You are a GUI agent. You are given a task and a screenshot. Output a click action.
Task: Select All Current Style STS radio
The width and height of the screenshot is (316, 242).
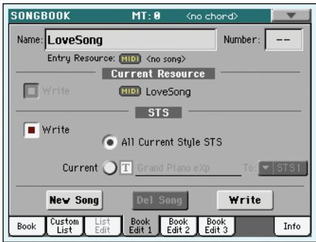110,142
